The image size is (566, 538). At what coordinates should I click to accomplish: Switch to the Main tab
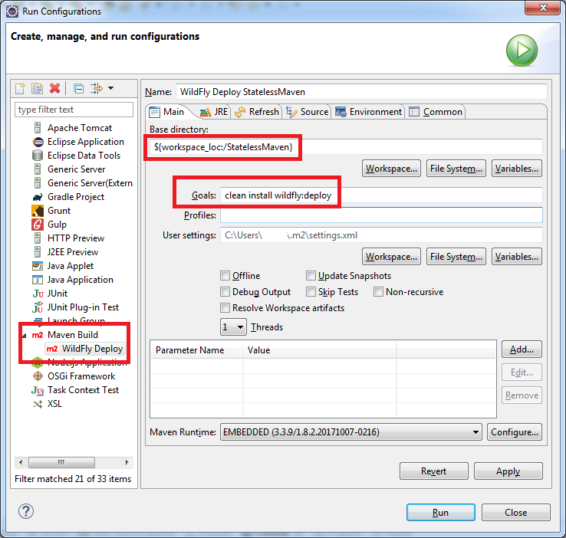[x=166, y=112]
